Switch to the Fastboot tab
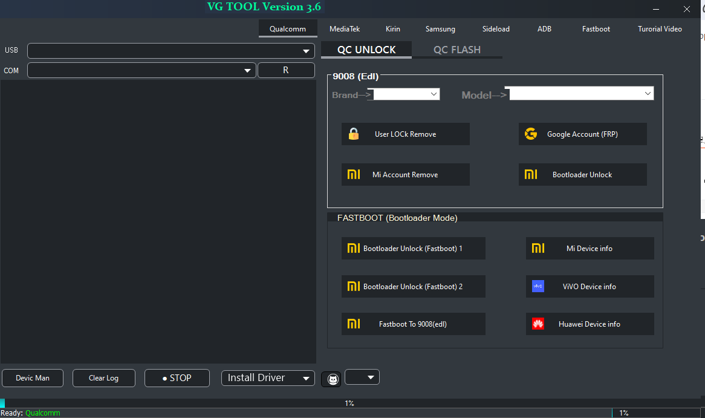The image size is (705, 418). coord(596,29)
